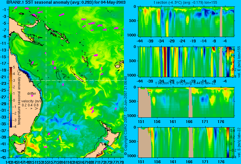Screen dimensions: 241x164
Task: Click the horizontal dashed lat=-22 line on map
Action: [77, 80]
